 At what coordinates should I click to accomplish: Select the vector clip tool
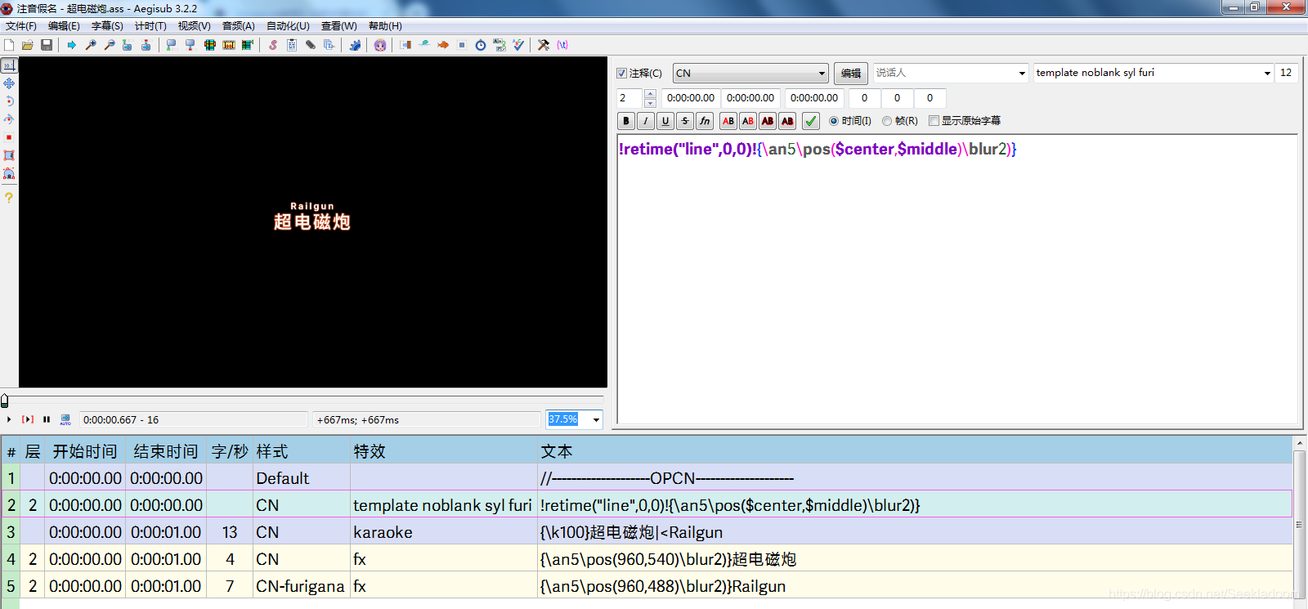[9, 173]
